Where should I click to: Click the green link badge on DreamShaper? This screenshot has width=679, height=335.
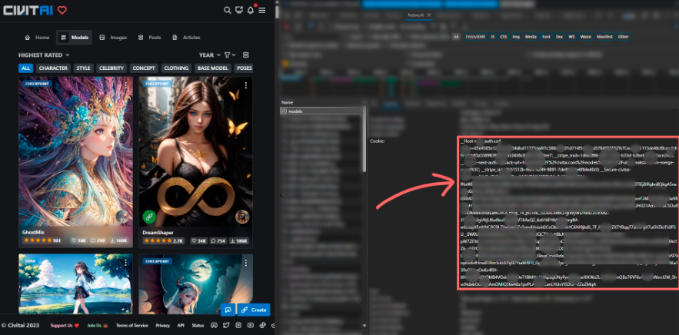[149, 217]
